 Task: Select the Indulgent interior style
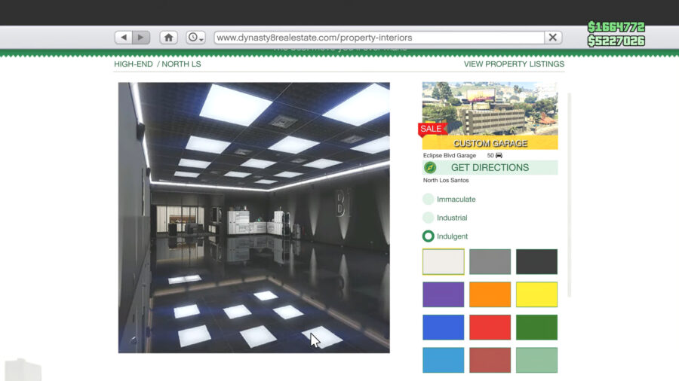(429, 236)
